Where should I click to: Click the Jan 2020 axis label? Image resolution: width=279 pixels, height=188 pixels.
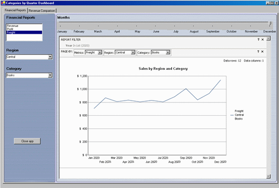click(x=94, y=158)
